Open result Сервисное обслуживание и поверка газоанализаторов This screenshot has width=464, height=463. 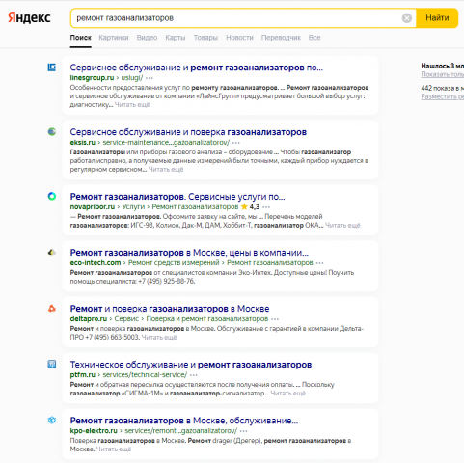coord(188,132)
